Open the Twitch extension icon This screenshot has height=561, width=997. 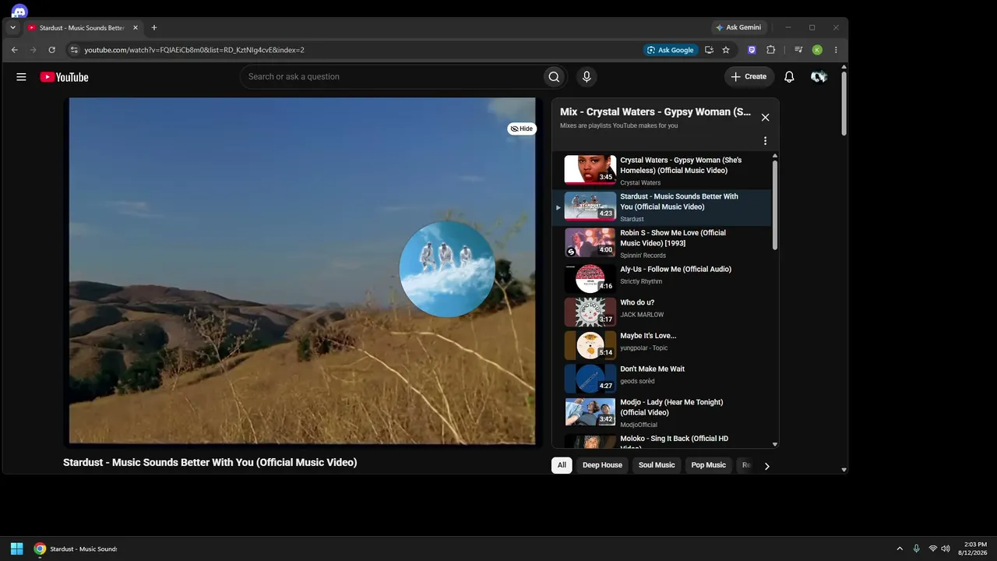point(752,50)
